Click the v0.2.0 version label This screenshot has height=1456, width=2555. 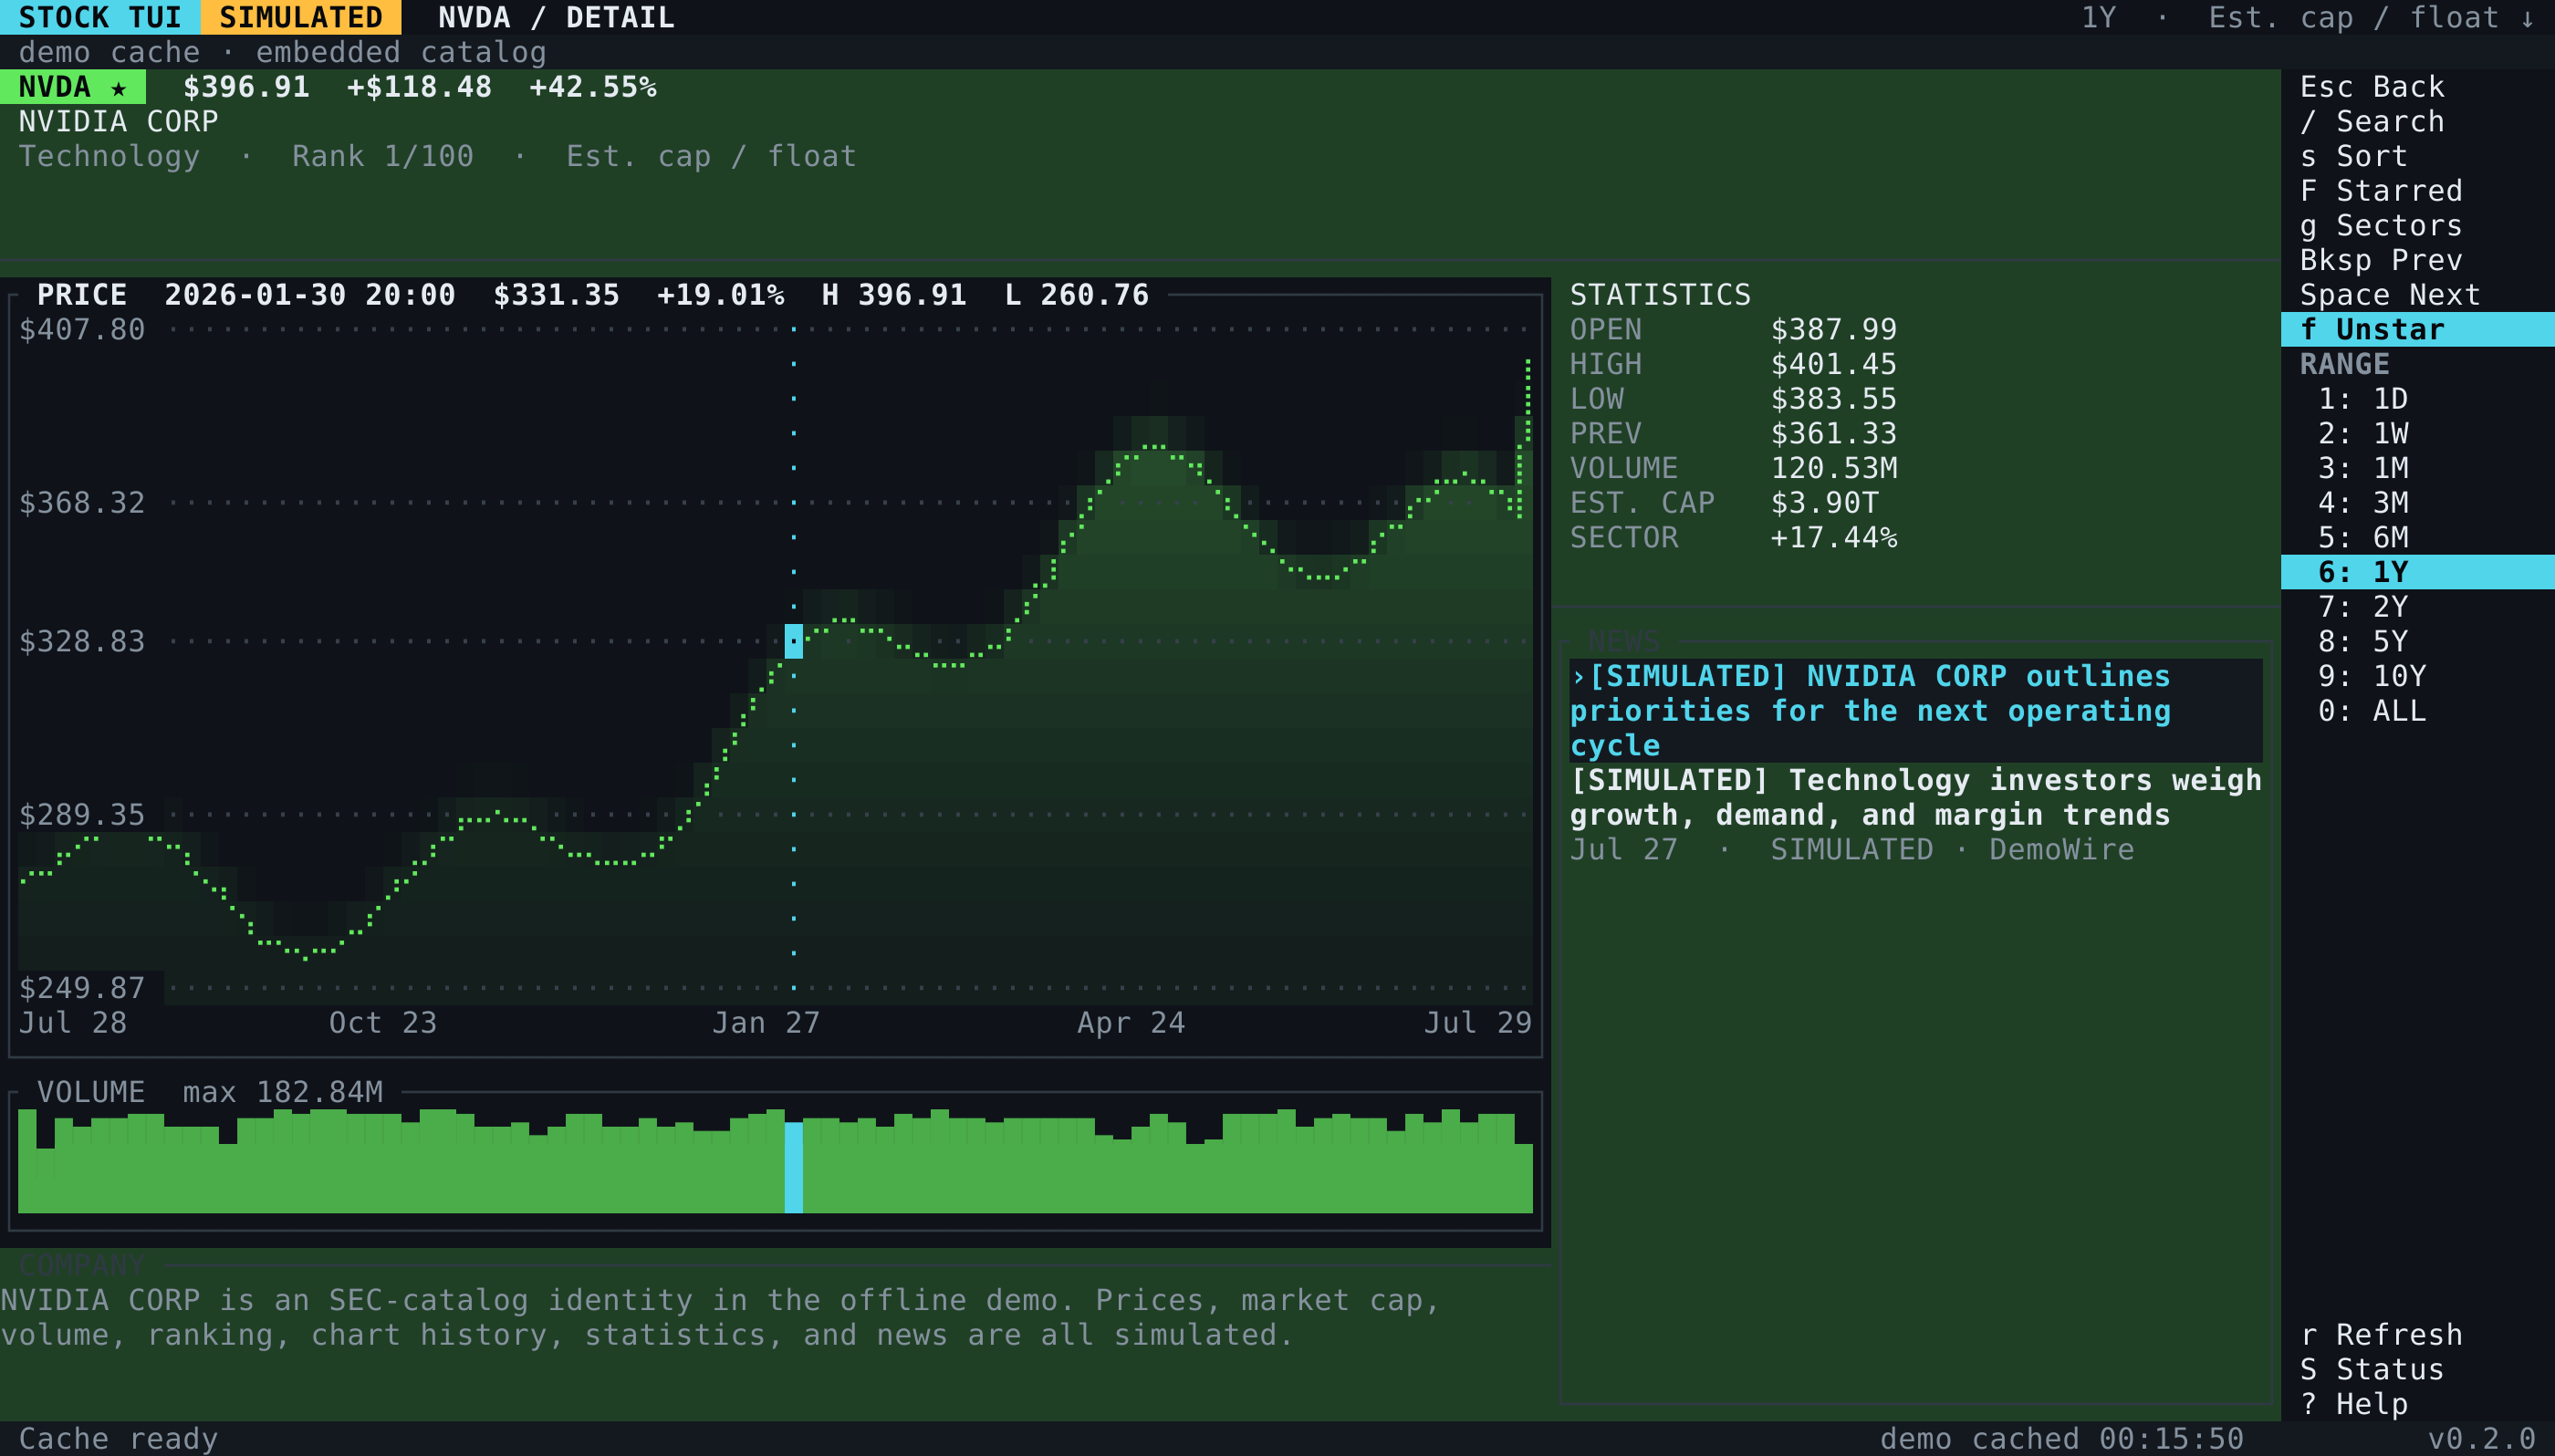click(2481, 1439)
